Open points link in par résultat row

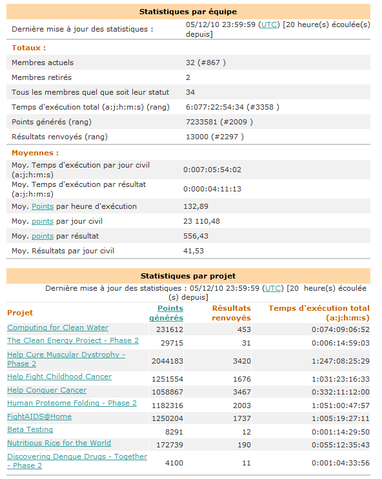point(43,236)
